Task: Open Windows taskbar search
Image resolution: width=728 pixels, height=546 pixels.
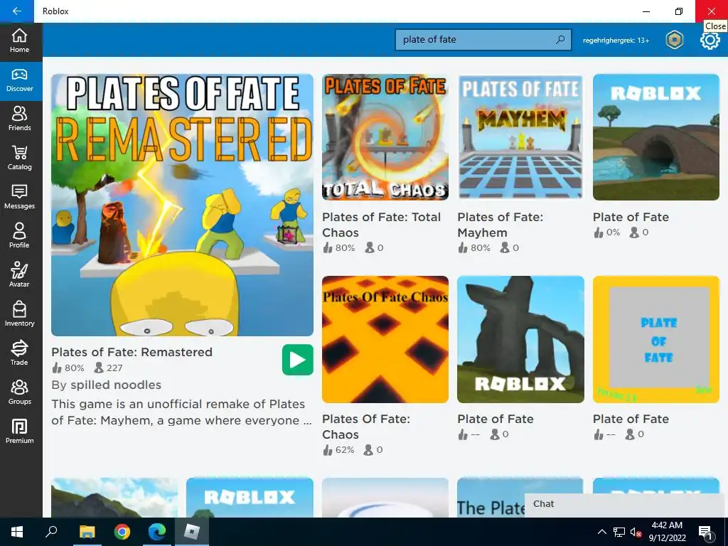Action: pyautogui.click(x=51, y=532)
